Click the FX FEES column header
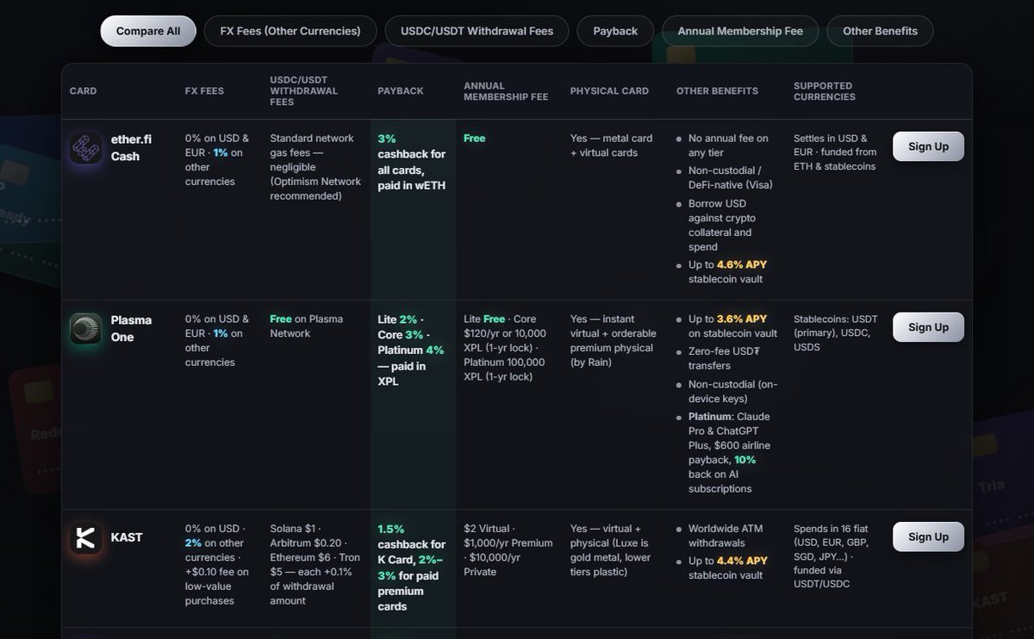The height and width of the screenshot is (639, 1034). (x=204, y=91)
